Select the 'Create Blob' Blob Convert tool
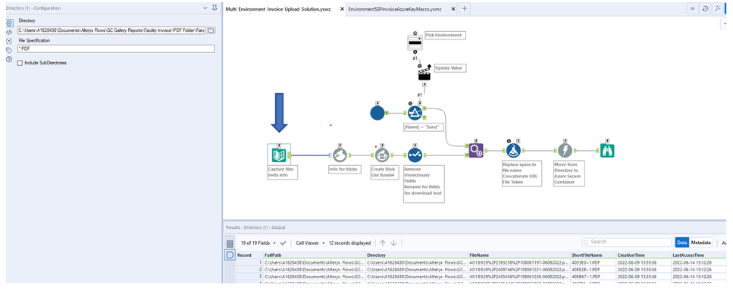 pos(382,155)
